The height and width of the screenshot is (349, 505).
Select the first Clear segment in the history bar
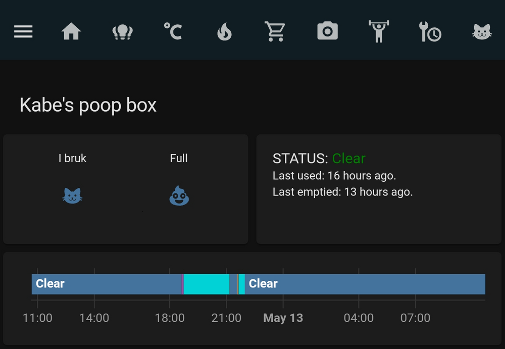106,284
